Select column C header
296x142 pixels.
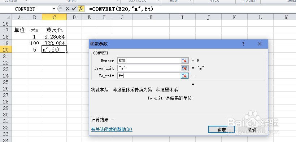54,17
